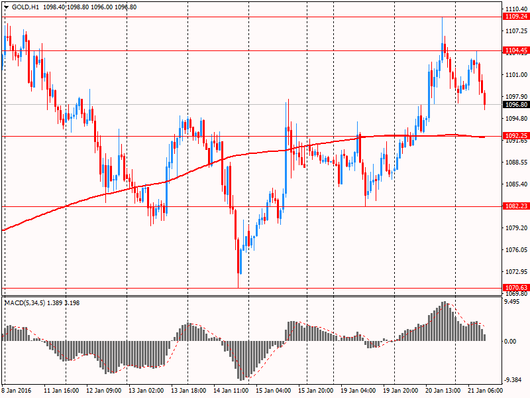The height and width of the screenshot is (398, 530).
Task: Select the 1076.05 price scale value
Action: click(x=516, y=250)
